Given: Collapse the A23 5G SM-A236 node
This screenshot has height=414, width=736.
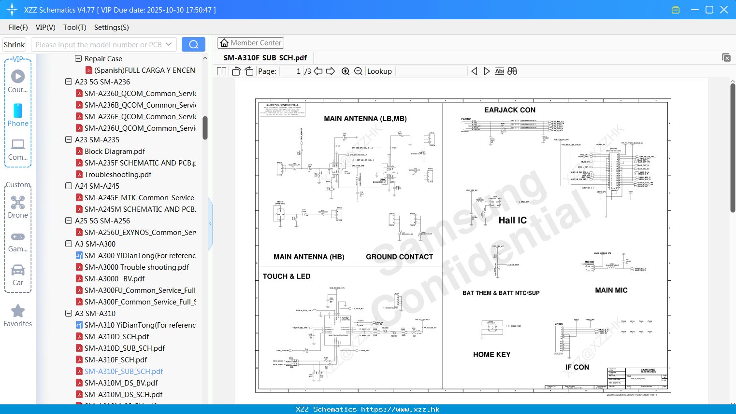Looking at the screenshot, I should click(x=69, y=82).
